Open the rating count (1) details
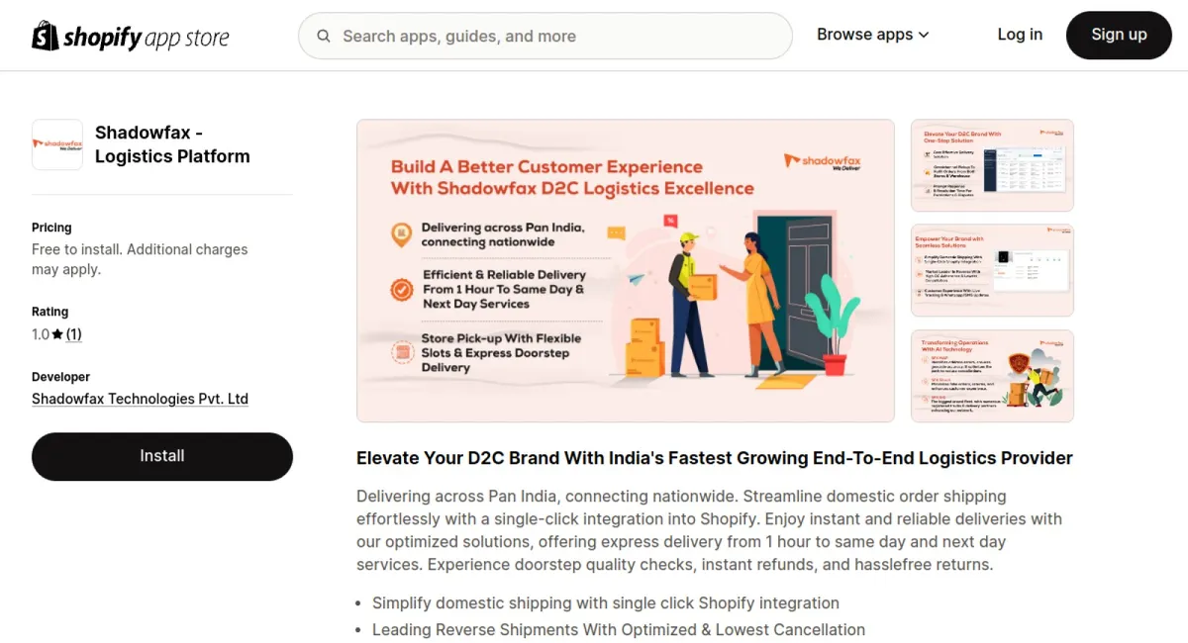Image resolution: width=1188 pixels, height=643 pixels. [x=73, y=334]
